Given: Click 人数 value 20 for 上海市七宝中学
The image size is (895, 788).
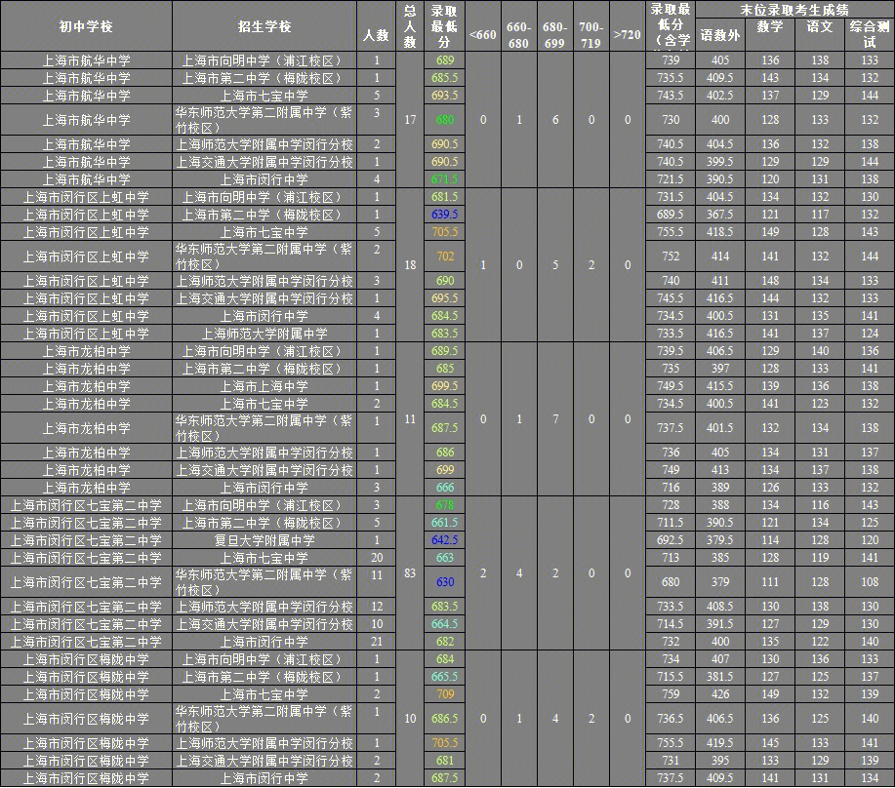Looking at the screenshot, I should [x=376, y=558].
